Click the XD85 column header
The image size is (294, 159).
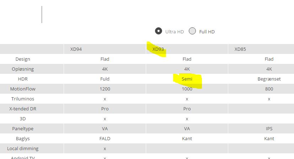point(240,49)
